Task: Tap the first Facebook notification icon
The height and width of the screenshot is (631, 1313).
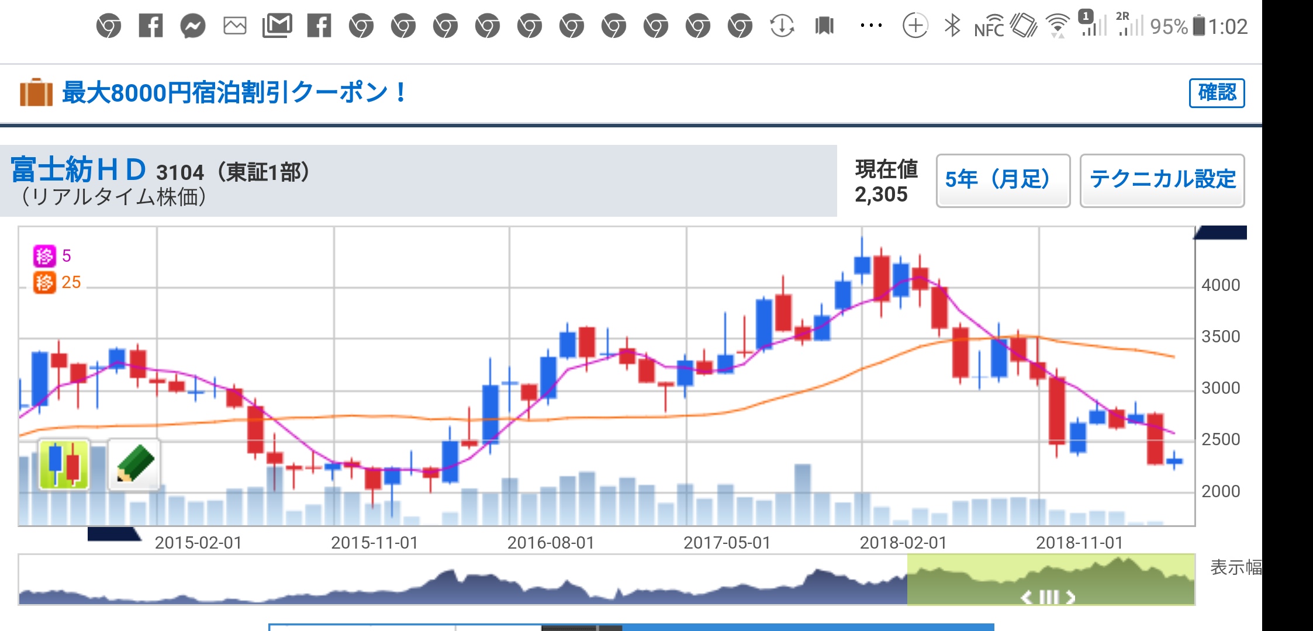Action: click(151, 26)
